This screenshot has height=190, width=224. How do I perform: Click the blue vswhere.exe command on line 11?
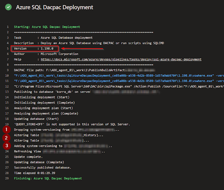[x=119, y=81]
